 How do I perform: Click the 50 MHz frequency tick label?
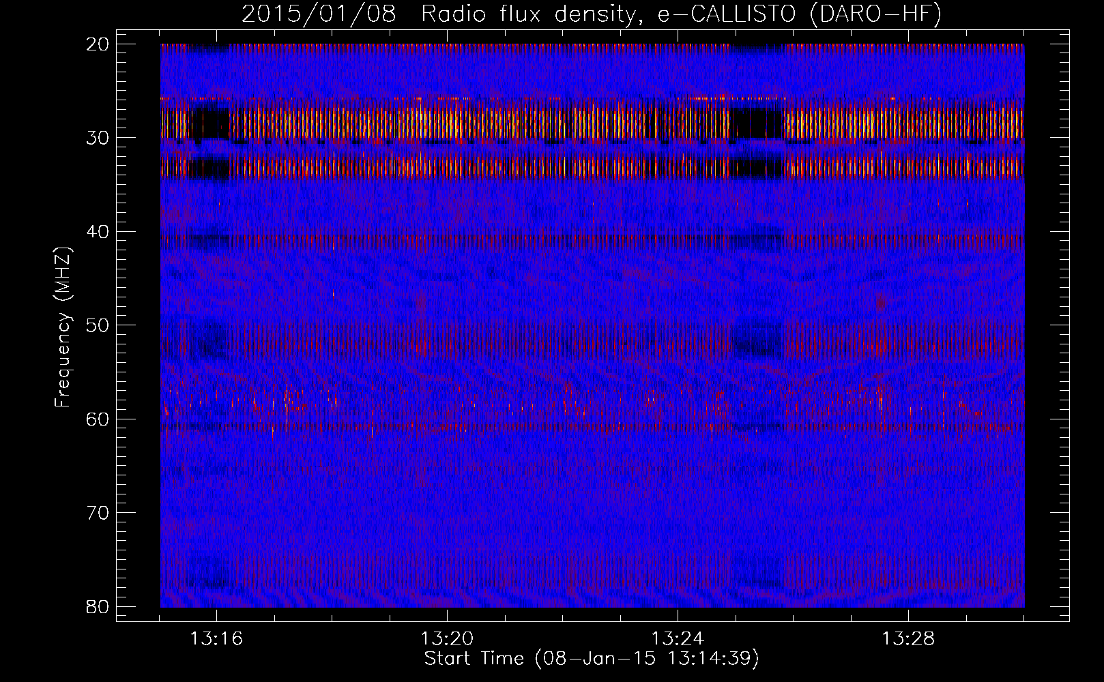point(98,325)
